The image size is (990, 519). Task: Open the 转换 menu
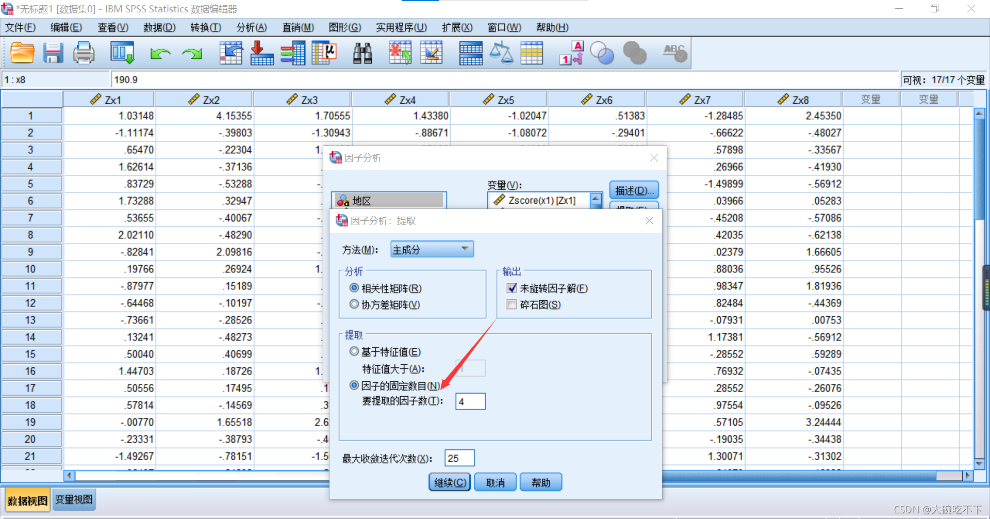(206, 27)
